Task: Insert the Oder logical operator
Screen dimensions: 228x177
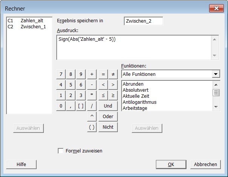Action: pos(108,117)
